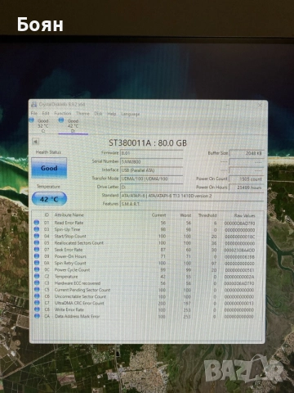This screenshot has height=393, width=294.
Task: Click the status dot for Start/Stop Count
Action: click(37, 236)
